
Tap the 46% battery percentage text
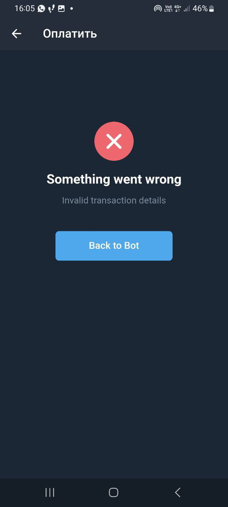(200, 8)
